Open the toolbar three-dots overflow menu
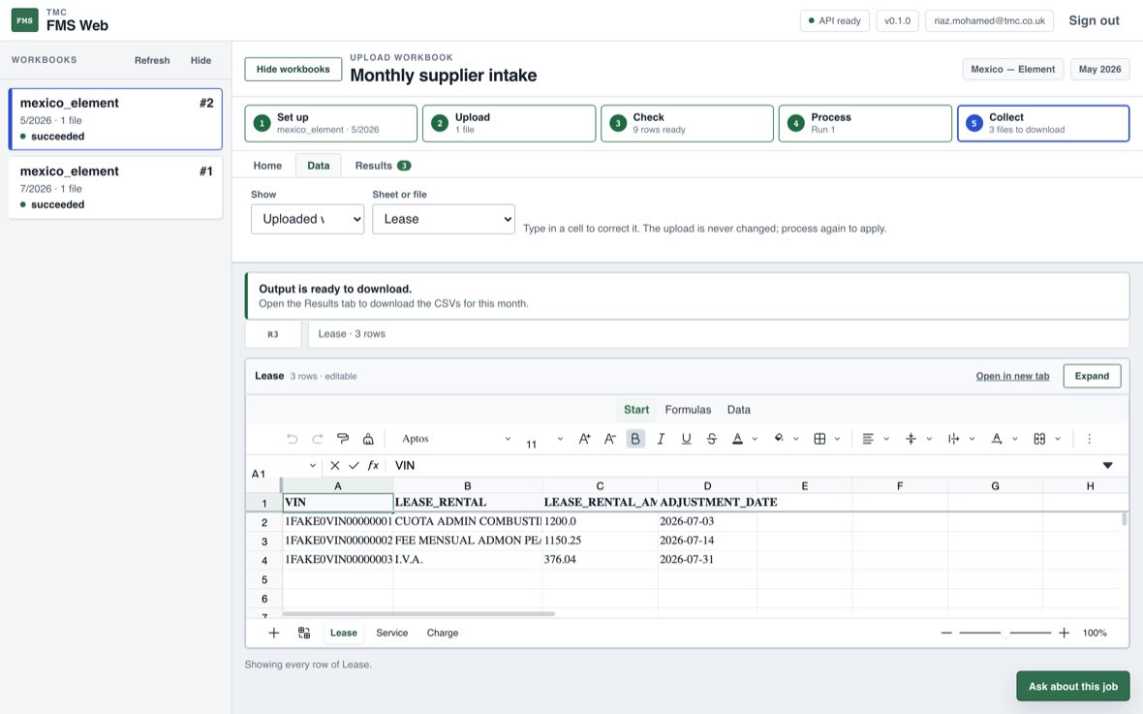This screenshot has width=1143, height=714. (x=1089, y=438)
